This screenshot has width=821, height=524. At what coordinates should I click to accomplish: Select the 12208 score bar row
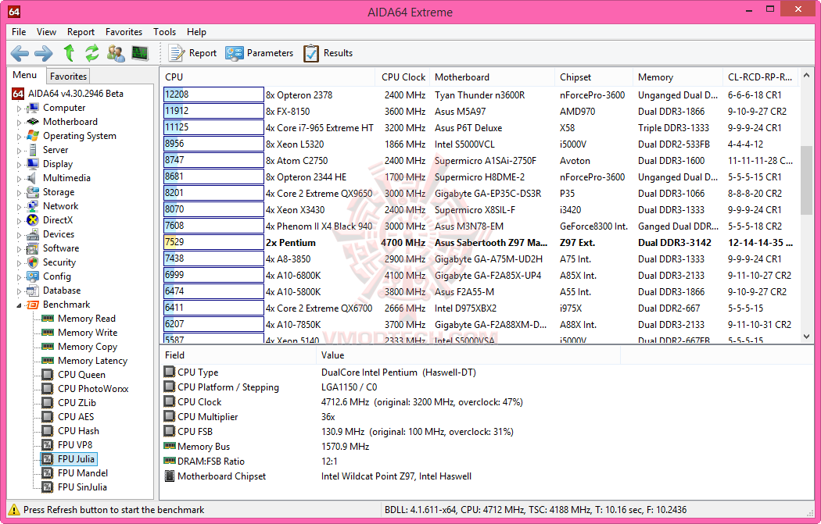[213, 94]
